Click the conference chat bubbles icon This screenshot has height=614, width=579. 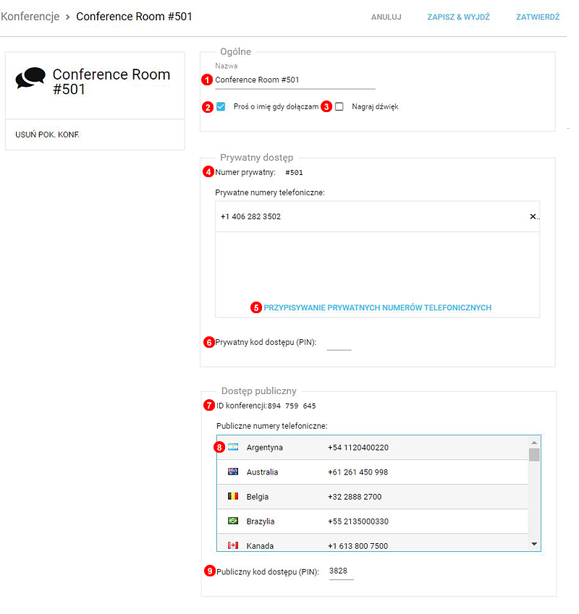coord(30,79)
